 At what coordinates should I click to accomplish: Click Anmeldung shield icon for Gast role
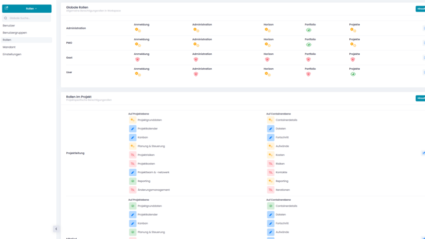click(138, 59)
